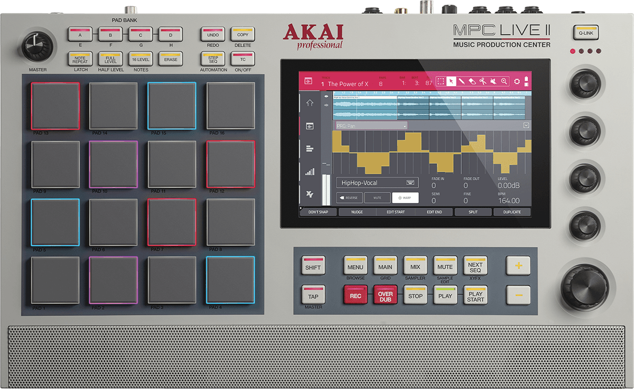Expand the chevron beside the automation lane
The width and height of the screenshot is (634, 389).
(526, 126)
